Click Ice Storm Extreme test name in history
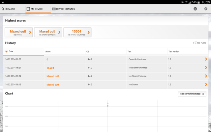The width and height of the screenshot is (211, 132). [137, 76]
